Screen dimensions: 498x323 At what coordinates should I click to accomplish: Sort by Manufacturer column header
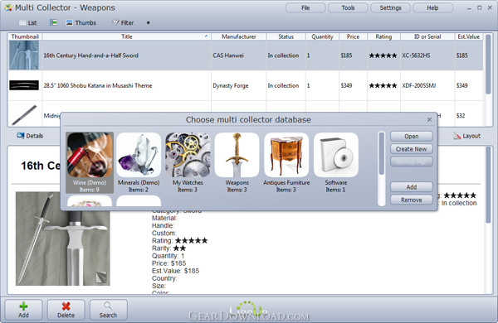239,36
